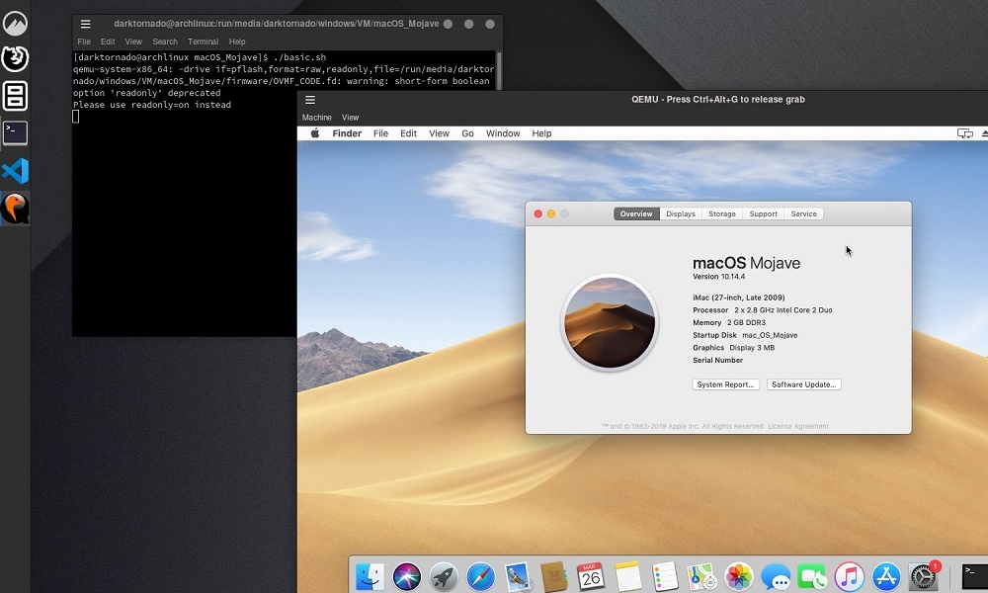Open the Maps app in the Dock
Image resolution: width=988 pixels, height=593 pixels.
tap(700, 576)
